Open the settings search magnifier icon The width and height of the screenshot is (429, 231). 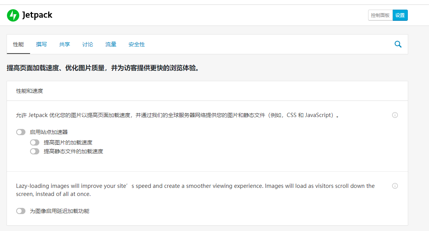[398, 44]
